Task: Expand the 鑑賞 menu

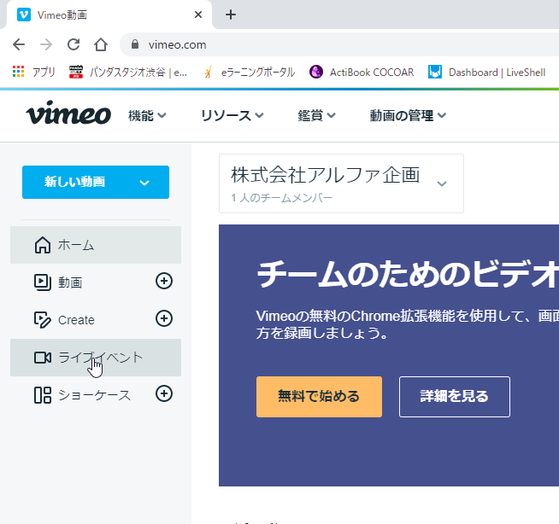Action: (x=316, y=115)
